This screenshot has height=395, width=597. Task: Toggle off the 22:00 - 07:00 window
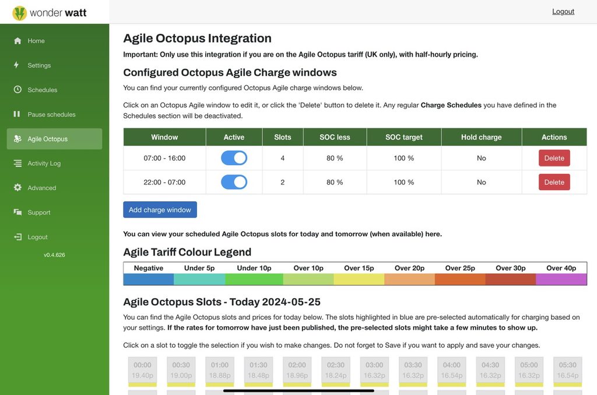[x=234, y=182]
